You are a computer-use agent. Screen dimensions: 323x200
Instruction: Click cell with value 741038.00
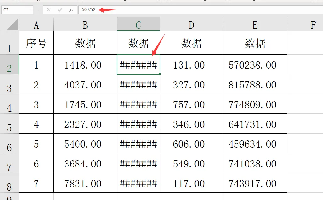(x=255, y=163)
